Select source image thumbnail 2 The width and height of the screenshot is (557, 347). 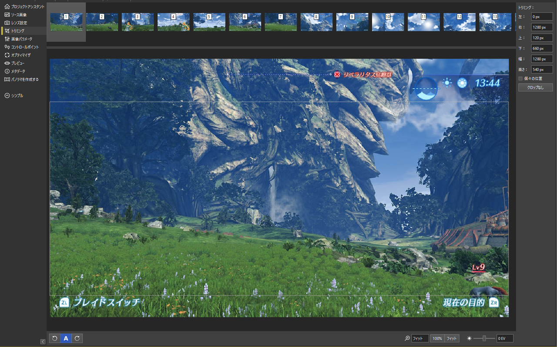tap(102, 22)
